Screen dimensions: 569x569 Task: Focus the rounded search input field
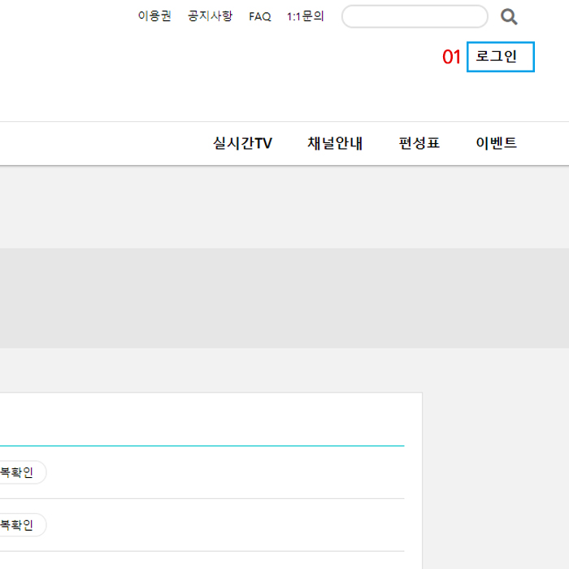click(x=415, y=17)
